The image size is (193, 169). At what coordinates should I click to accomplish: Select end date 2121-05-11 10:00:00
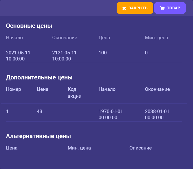pos(64,56)
